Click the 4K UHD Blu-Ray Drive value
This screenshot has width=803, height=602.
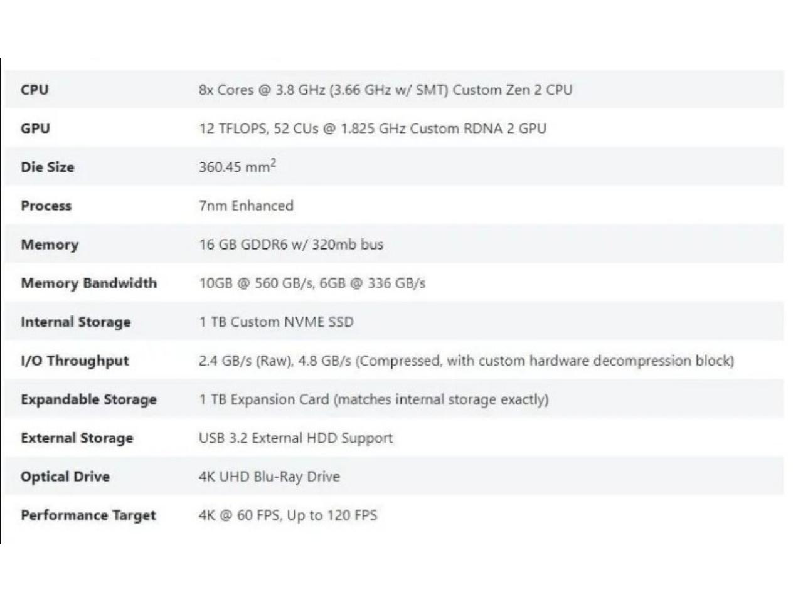269,477
